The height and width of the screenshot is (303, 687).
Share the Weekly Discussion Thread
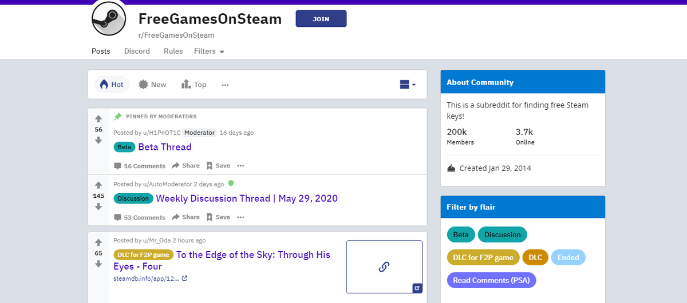pyautogui.click(x=186, y=217)
